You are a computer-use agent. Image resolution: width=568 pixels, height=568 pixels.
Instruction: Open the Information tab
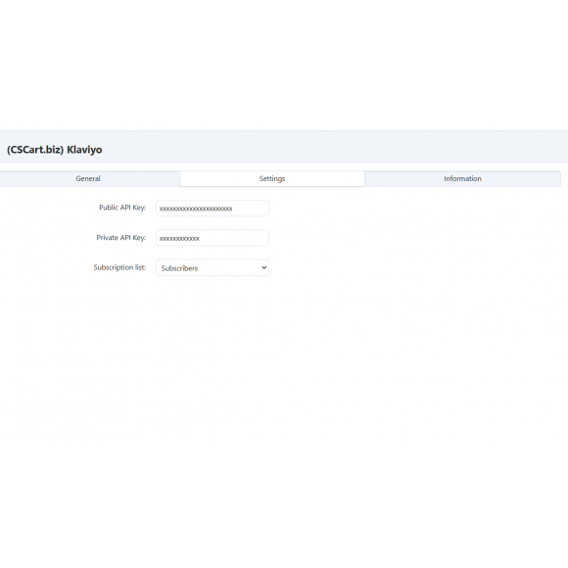click(x=462, y=178)
